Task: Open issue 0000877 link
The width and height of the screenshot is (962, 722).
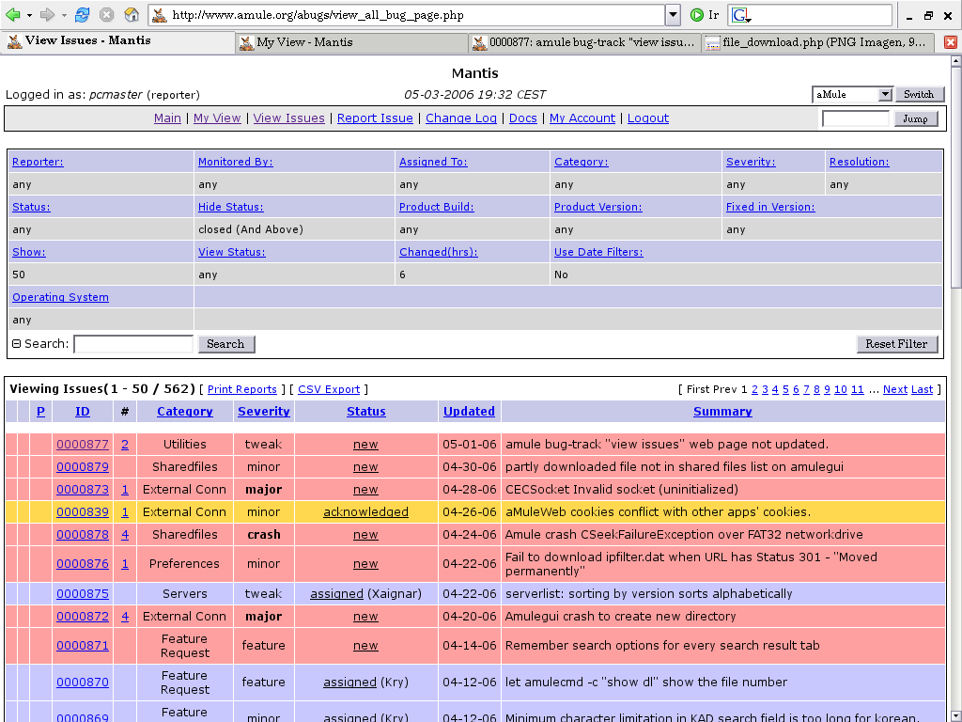Action: click(83, 445)
